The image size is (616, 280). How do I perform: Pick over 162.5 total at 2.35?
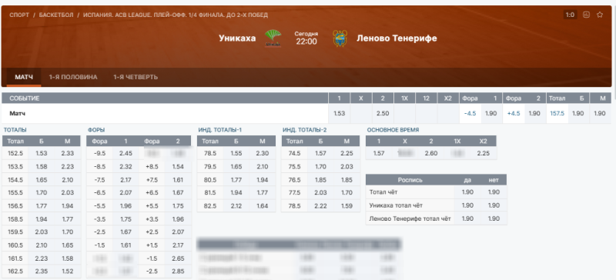42,272
